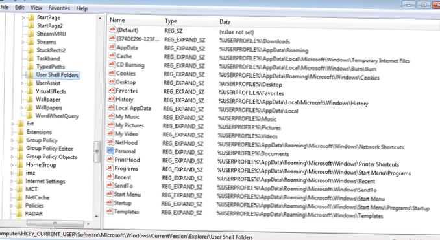440x240 pixels.
Task: Click the %USERPROFILE%\Documents data value
Action: 253,153
